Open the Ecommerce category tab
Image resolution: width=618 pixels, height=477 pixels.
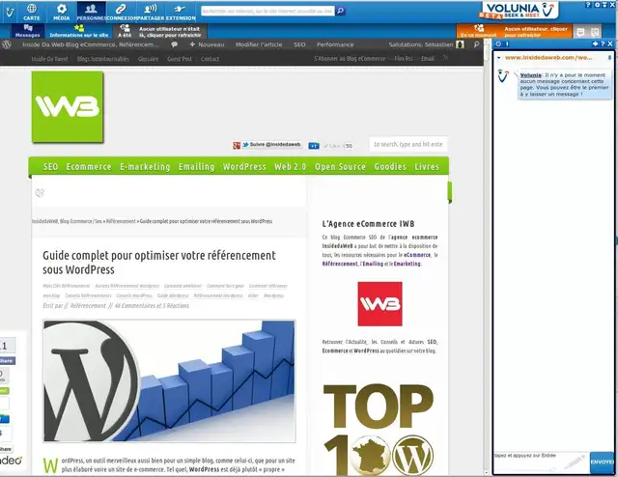click(89, 167)
